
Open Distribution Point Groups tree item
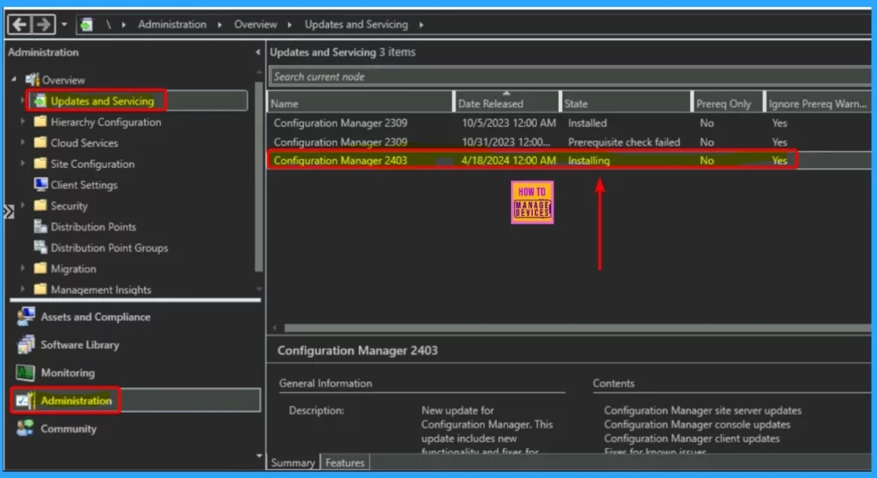pos(109,248)
